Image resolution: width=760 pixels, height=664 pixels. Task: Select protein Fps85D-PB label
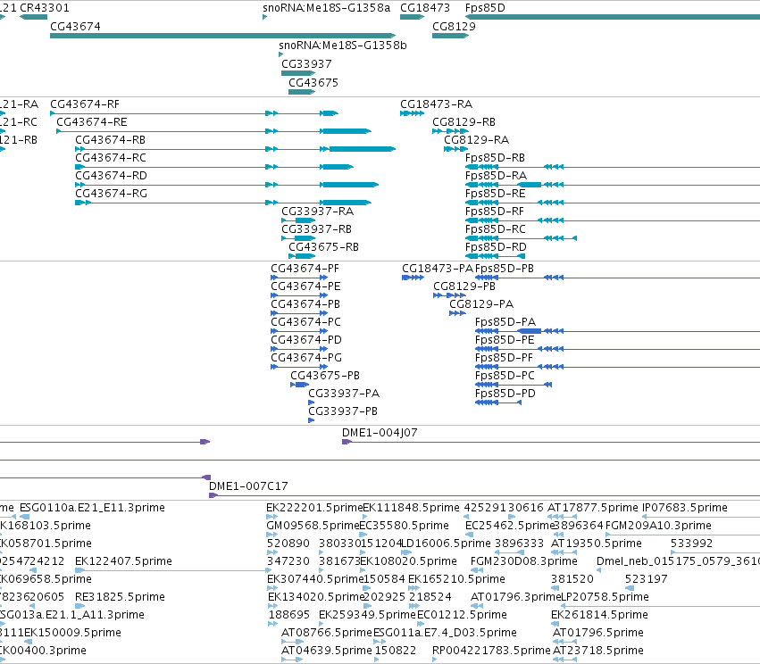(504, 269)
